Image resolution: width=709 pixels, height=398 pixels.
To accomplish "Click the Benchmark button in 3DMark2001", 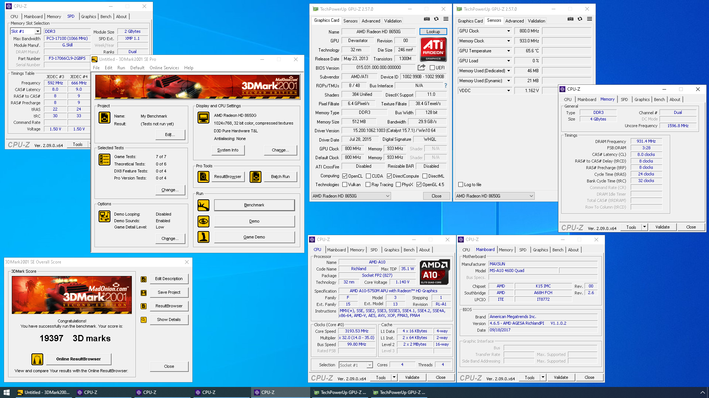I will click(x=254, y=205).
